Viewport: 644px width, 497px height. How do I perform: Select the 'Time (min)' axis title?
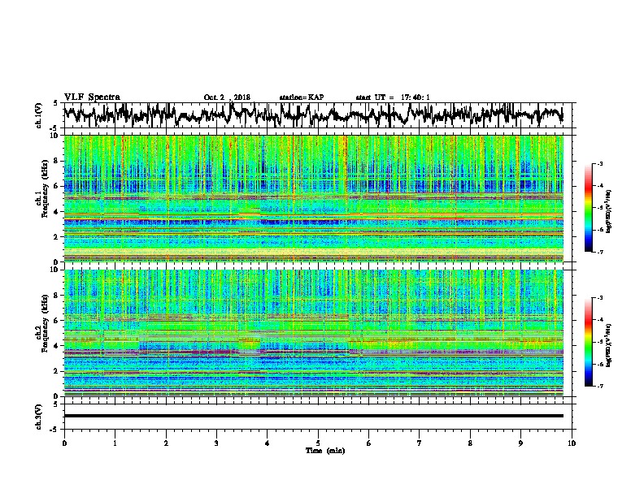[x=325, y=451]
